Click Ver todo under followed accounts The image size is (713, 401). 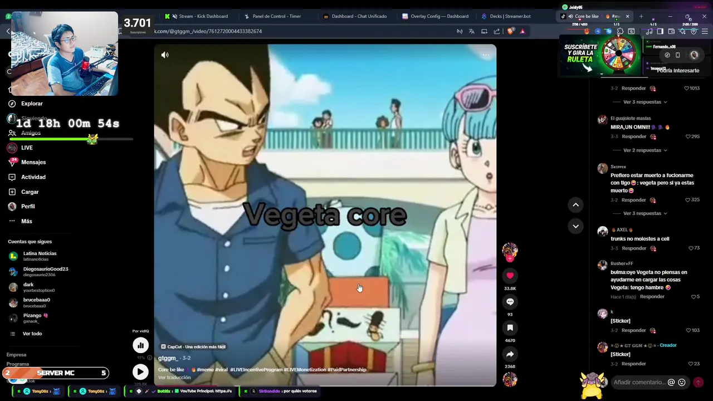32,334
